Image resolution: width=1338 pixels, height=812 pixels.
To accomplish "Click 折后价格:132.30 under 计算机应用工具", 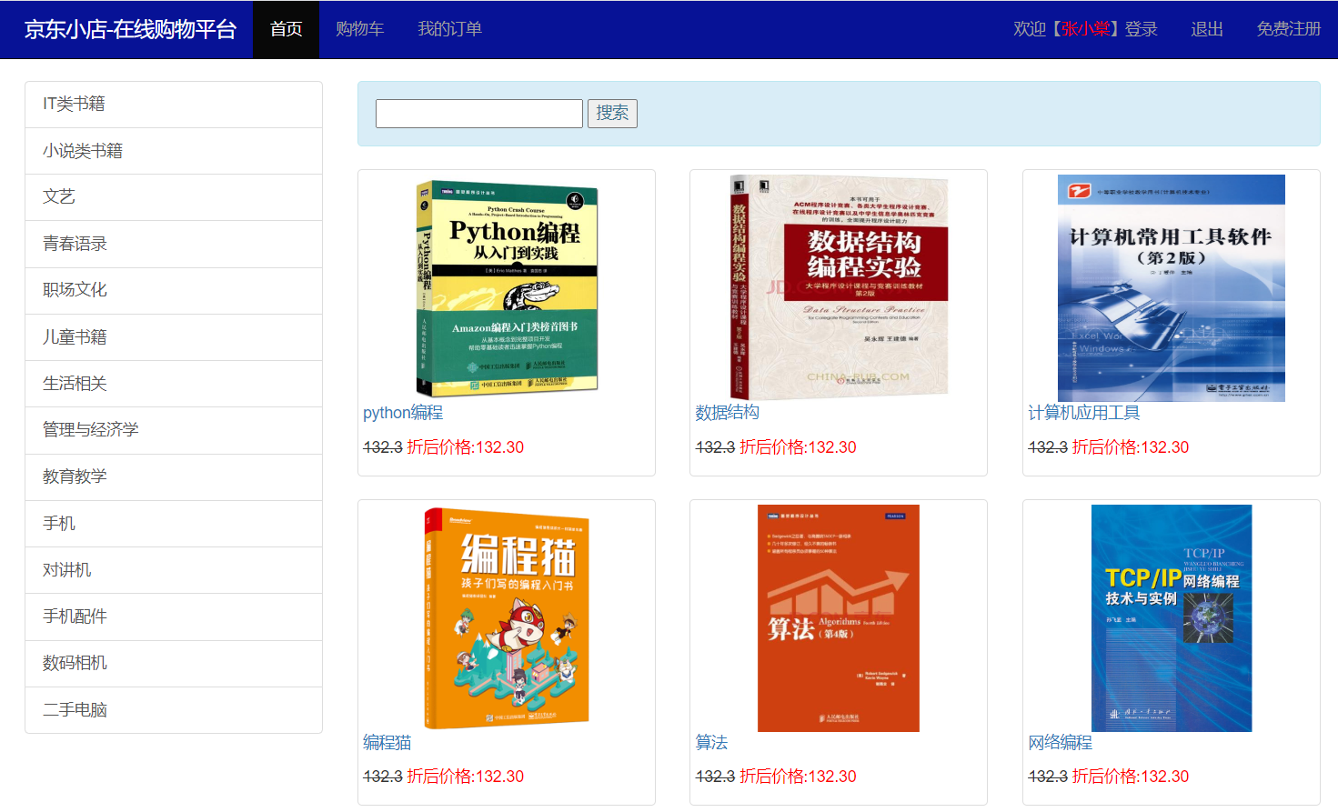I will point(1131,447).
